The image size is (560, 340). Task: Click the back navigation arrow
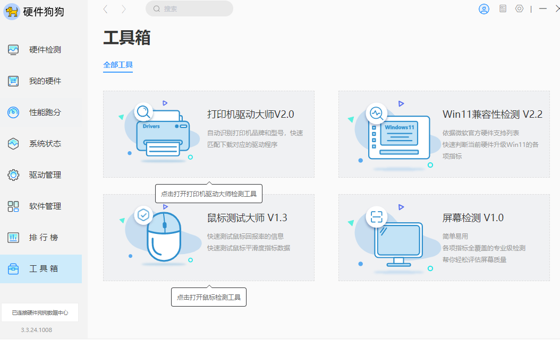point(104,8)
